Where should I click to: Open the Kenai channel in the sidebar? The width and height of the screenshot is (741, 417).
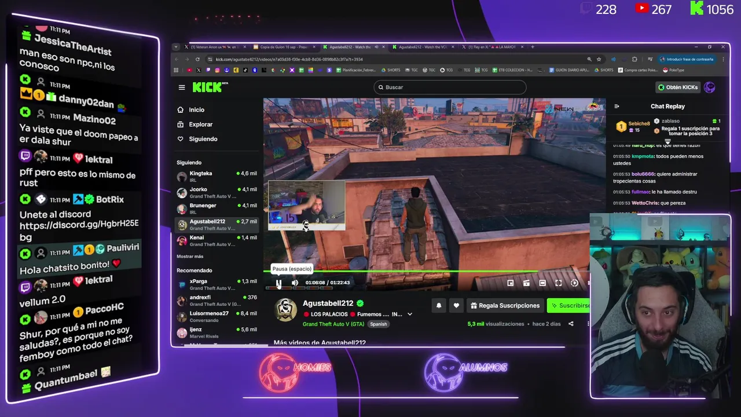pyautogui.click(x=217, y=241)
